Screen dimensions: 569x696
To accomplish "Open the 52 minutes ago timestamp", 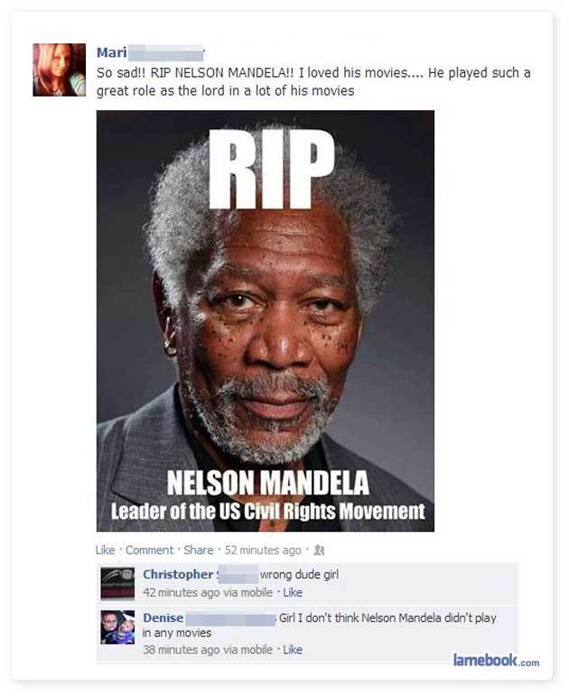I will (263, 550).
